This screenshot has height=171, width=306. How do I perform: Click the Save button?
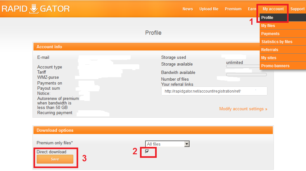(x=55, y=159)
